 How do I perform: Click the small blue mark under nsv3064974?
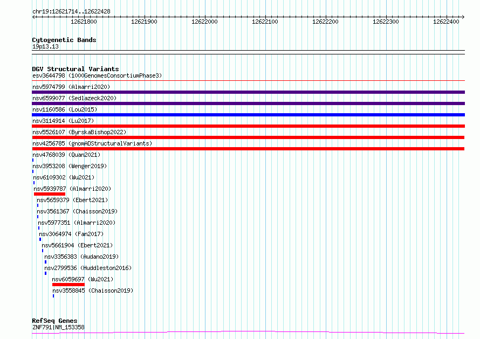click(40, 239)
